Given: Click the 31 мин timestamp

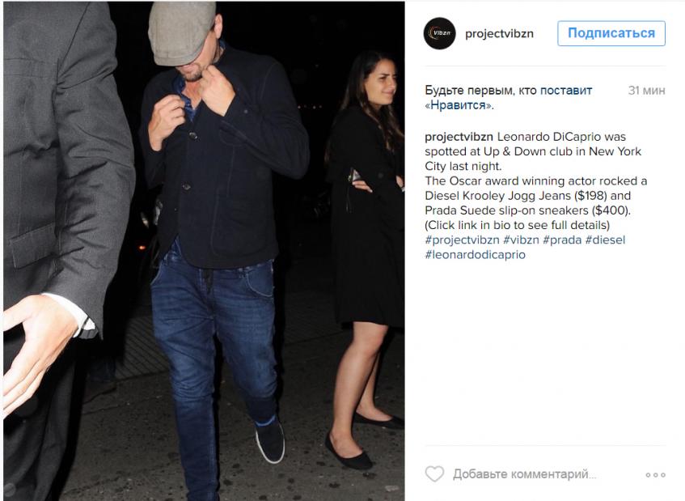Looking at the screenshot, I should click(x=646, y=91).
